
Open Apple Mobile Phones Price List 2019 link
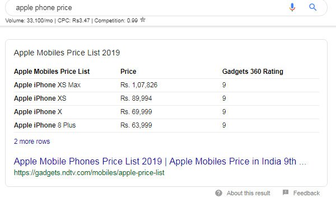tap(160, 162)
